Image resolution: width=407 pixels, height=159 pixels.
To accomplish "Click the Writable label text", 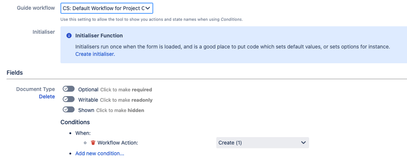I will (88, 100).
